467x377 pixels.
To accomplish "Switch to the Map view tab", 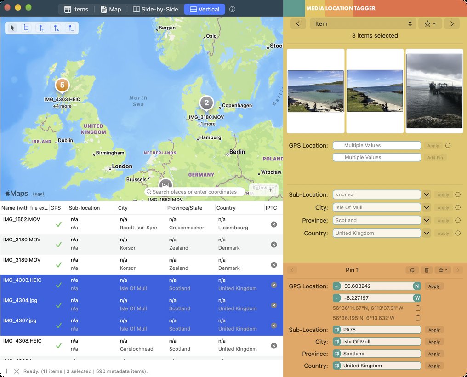I will click(x=111, y=9).
